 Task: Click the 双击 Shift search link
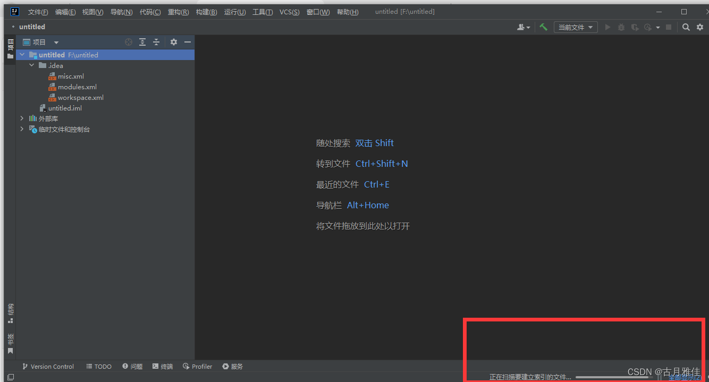pyautogui.click(x=375, y=142)
